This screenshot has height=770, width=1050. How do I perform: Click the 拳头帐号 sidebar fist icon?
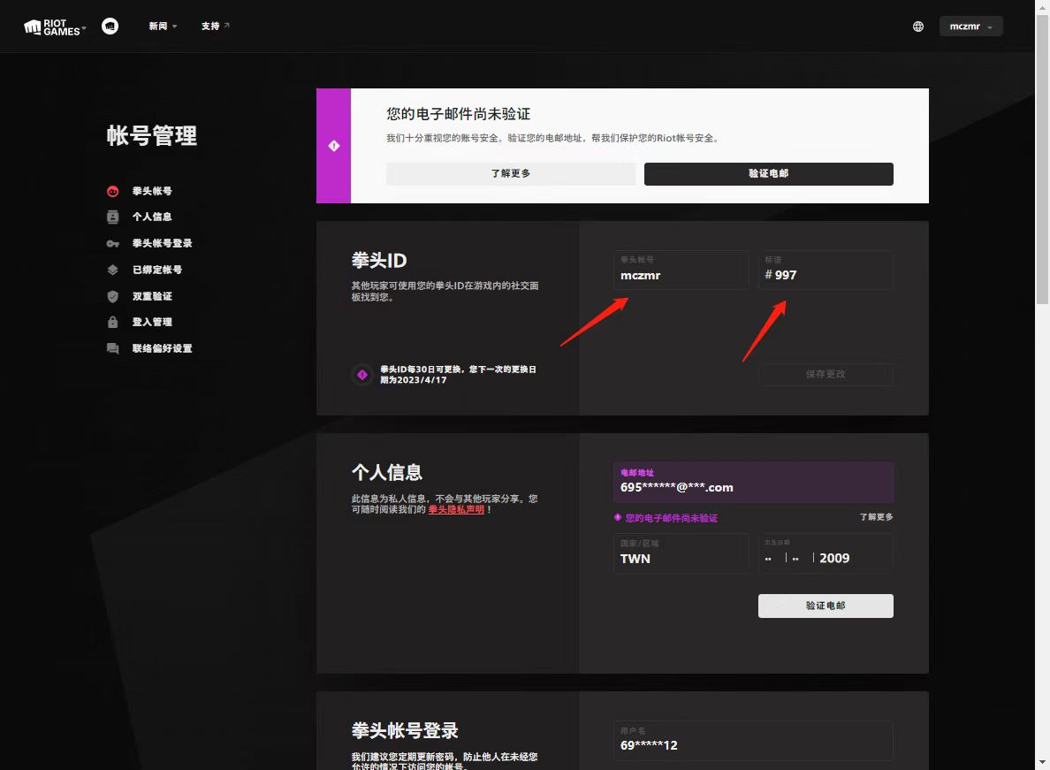(x=112, y=191)
